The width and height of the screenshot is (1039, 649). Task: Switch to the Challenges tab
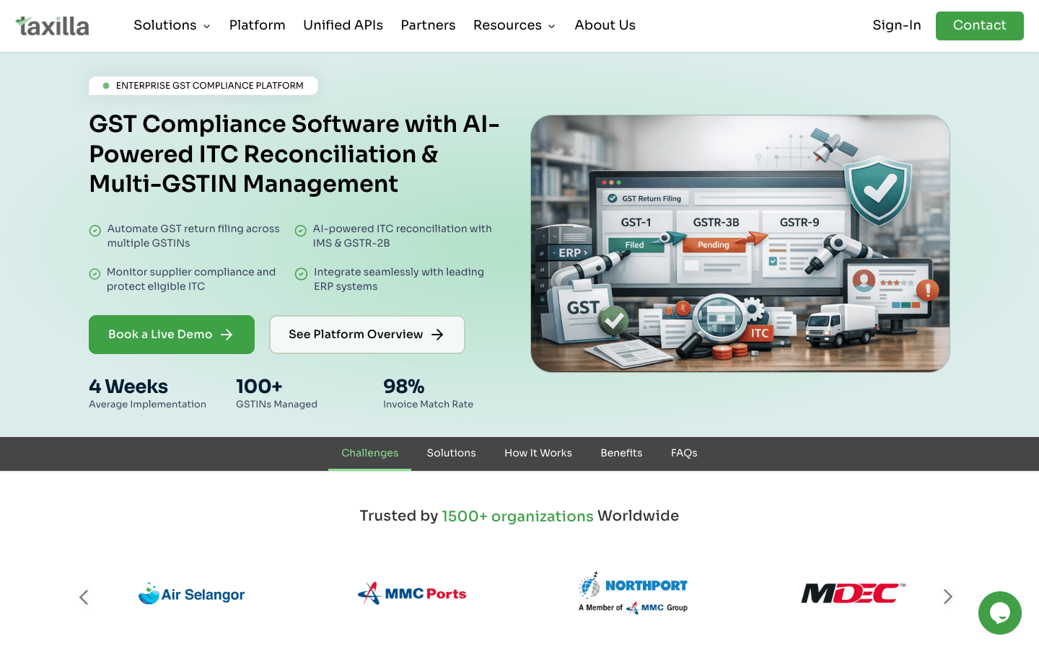[370, 453]
